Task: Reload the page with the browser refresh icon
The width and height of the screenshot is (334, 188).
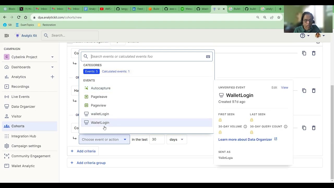Action: pyautogui.click(x=19, y=17)
